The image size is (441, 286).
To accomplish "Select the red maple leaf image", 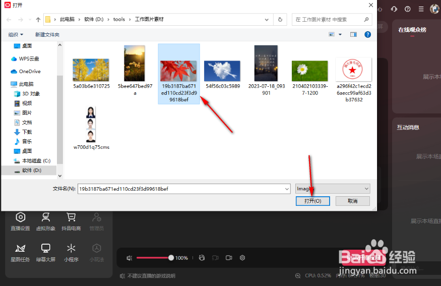I will [179, 74].
